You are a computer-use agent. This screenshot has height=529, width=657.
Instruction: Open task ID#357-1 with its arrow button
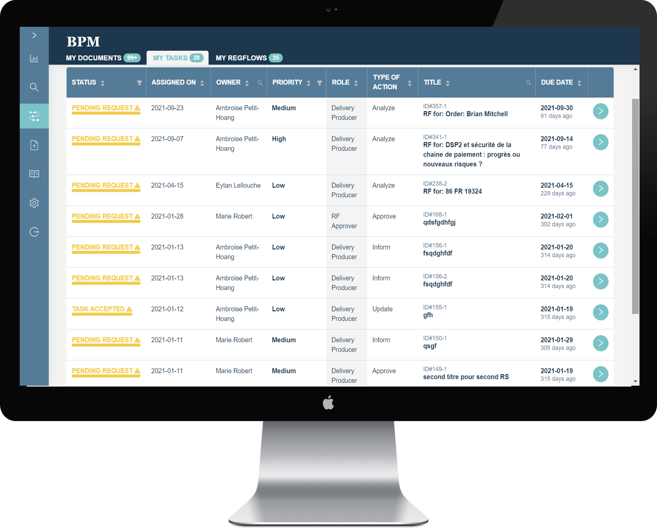600,111
